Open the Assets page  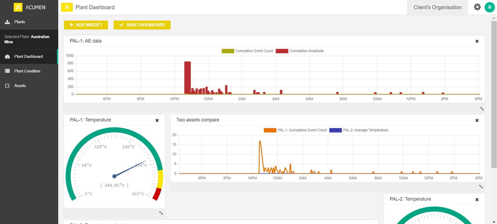[29, 86]
